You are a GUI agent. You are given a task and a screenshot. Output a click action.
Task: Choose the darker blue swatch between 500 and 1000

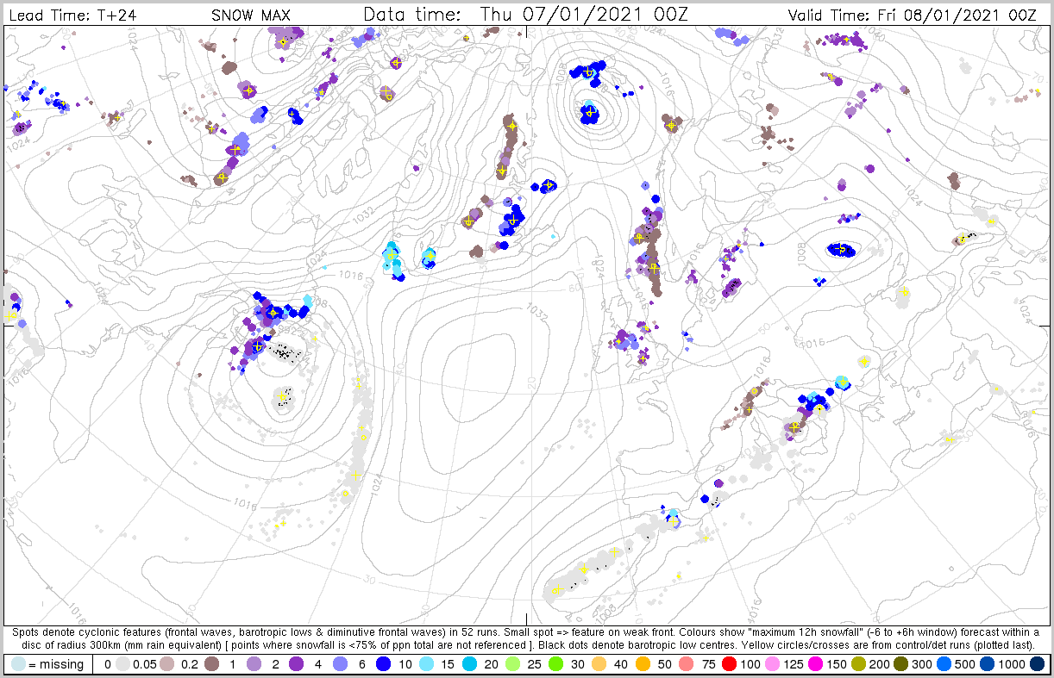click(x=987, y=663)
